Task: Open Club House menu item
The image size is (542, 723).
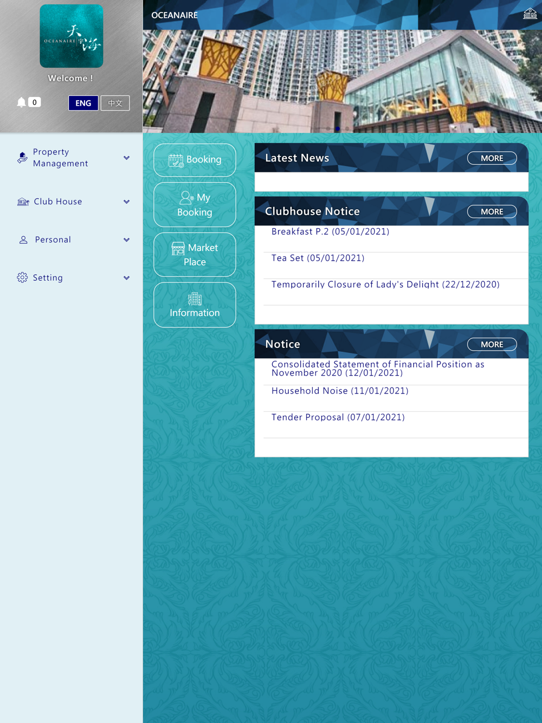Action: click(72, 202)
